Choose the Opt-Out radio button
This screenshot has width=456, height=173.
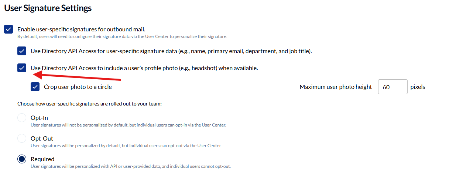[x=22, y=139]
